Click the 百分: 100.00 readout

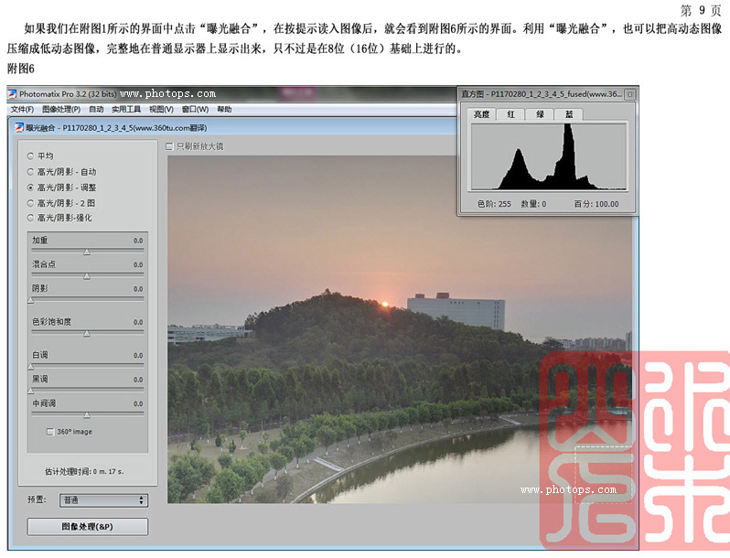596,204
